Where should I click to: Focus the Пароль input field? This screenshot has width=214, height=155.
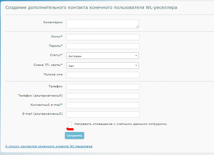[103, 46]
